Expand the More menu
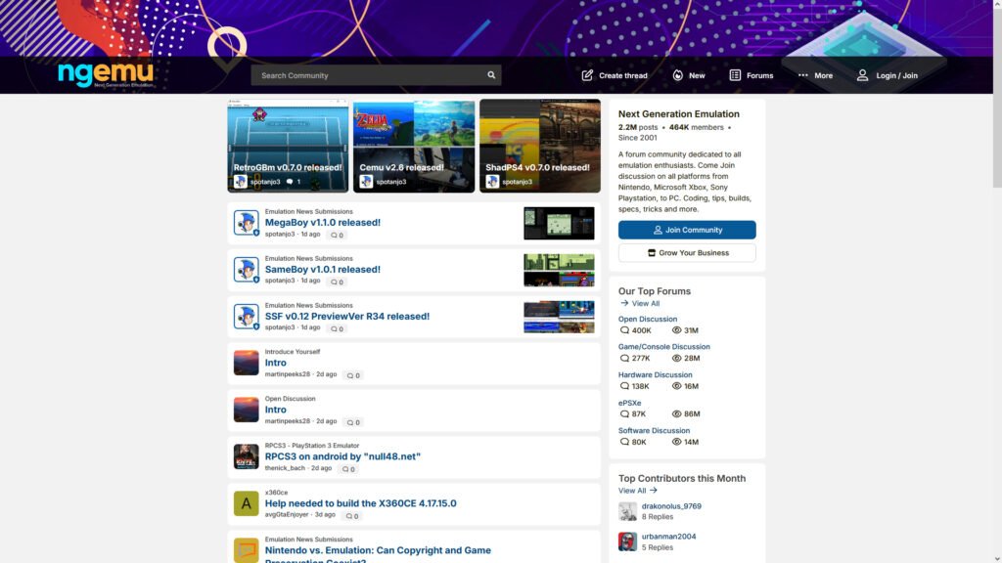 tap(815, 75)
